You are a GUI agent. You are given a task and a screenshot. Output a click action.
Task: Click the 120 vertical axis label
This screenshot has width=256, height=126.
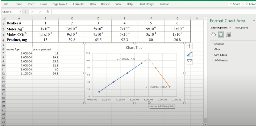(x=88, y=53)
